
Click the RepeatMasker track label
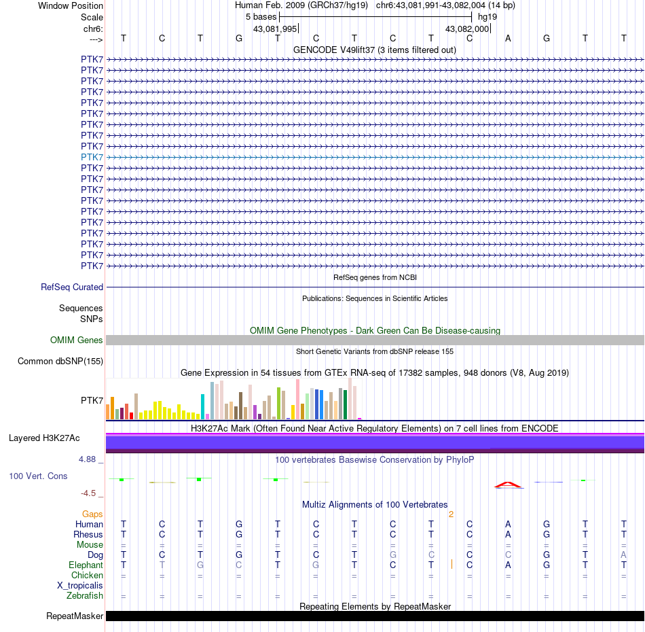tap(75, 616)
